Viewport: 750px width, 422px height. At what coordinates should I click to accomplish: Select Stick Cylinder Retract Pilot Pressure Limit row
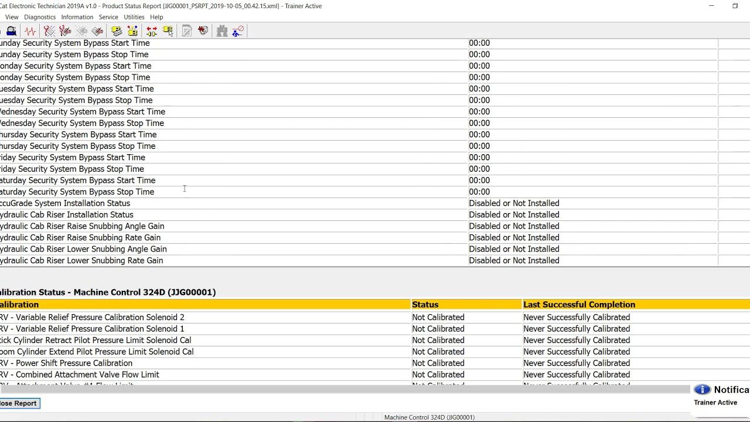pyautogui.click(x=375, y=340)
